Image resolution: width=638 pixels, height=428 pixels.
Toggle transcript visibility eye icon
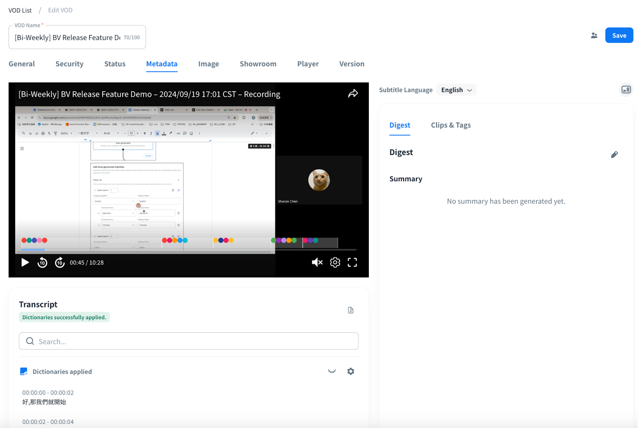click(x=332, y=371)
